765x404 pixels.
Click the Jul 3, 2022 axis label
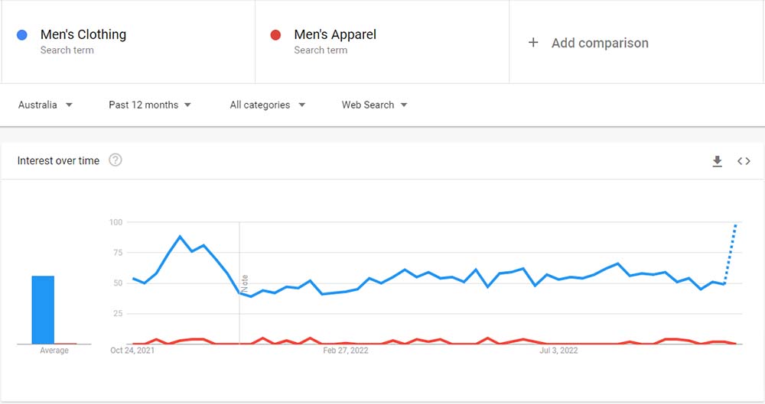(558, 351)
